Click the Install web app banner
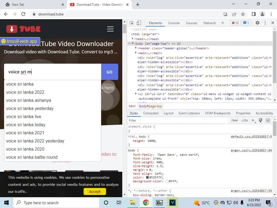 tap(20, 41)
